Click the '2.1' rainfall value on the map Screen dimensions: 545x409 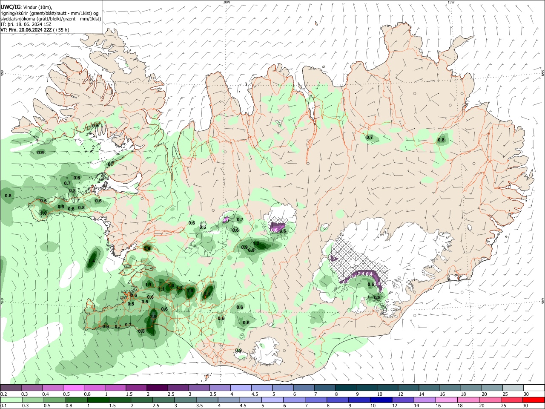(207, 294)
